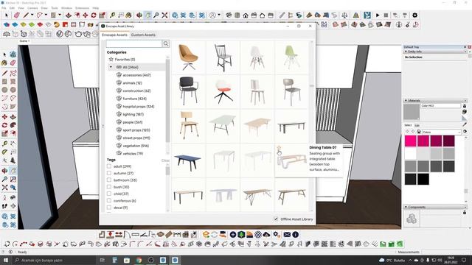Choose the Zoom magnifier in top toolbar

(156, 15)
